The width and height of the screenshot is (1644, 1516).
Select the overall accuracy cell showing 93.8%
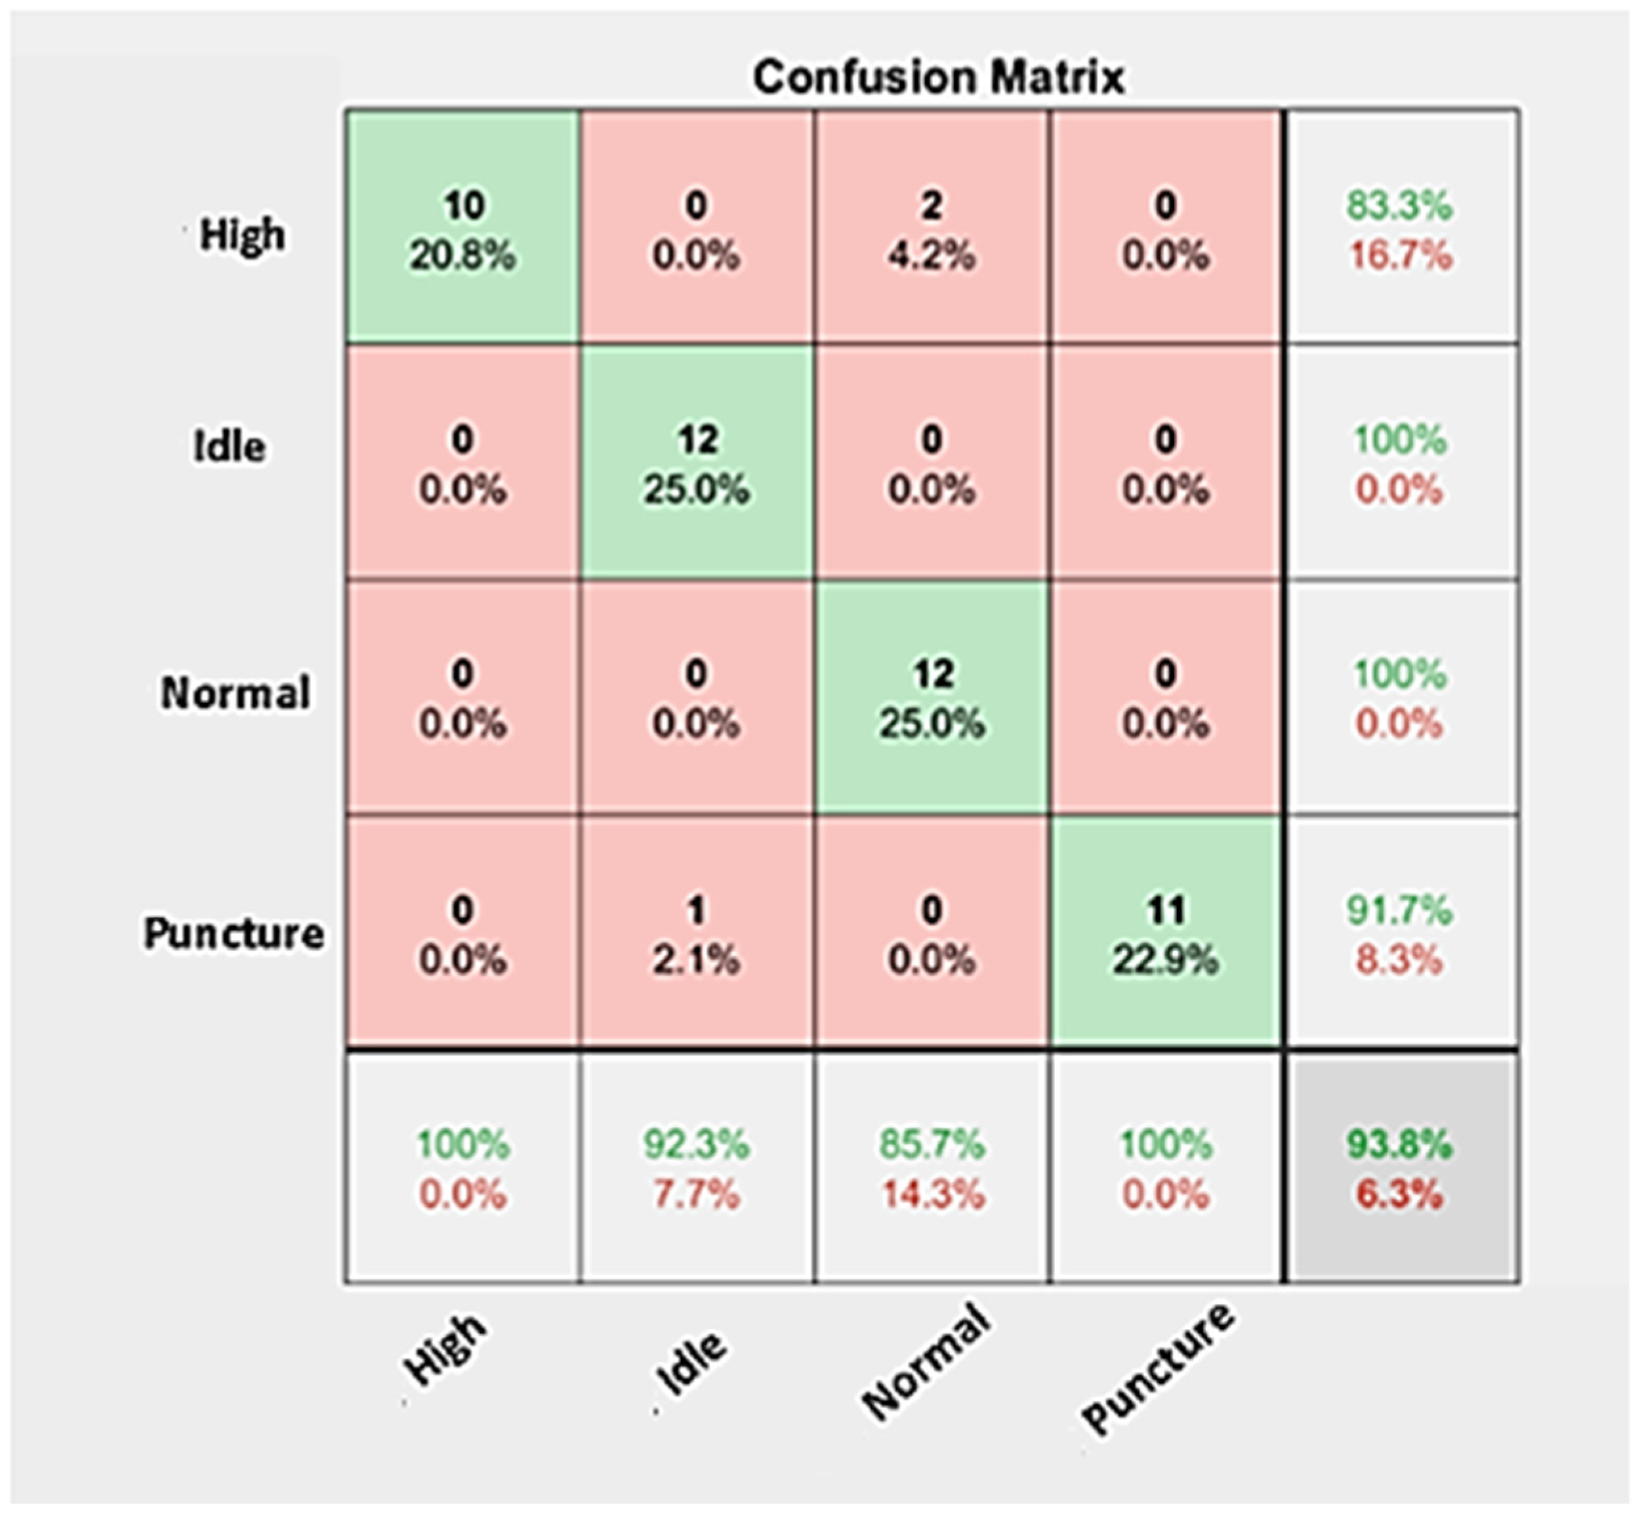[1400, 1168]
